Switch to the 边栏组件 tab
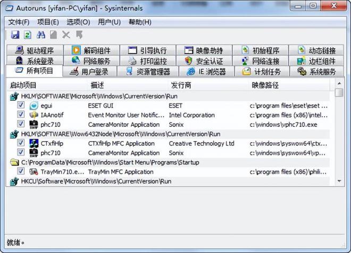 coord(316,61)
